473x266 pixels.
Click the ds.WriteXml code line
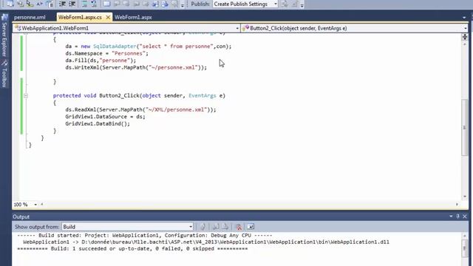(x=136, y=67)
